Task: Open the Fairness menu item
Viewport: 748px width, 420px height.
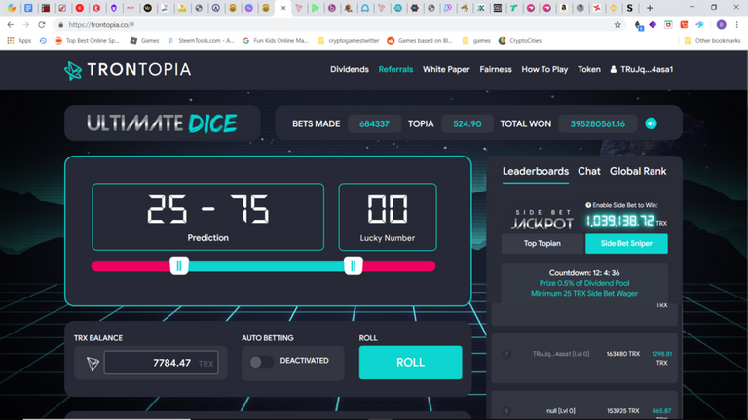Action: click(496, 70)
